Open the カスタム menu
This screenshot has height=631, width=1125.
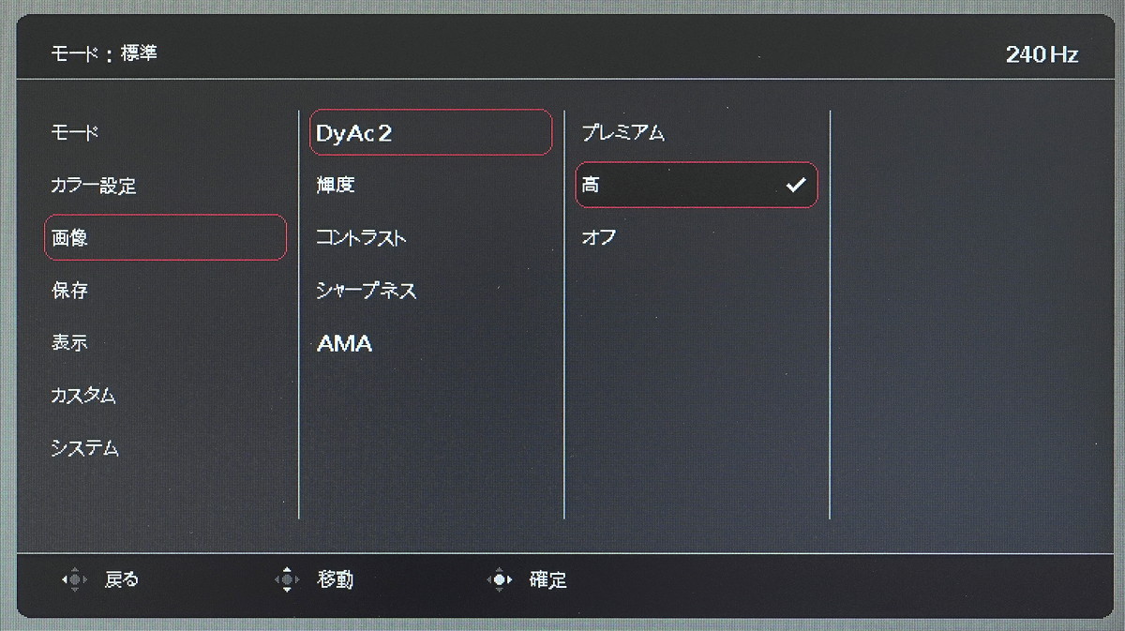pos(165,396)
